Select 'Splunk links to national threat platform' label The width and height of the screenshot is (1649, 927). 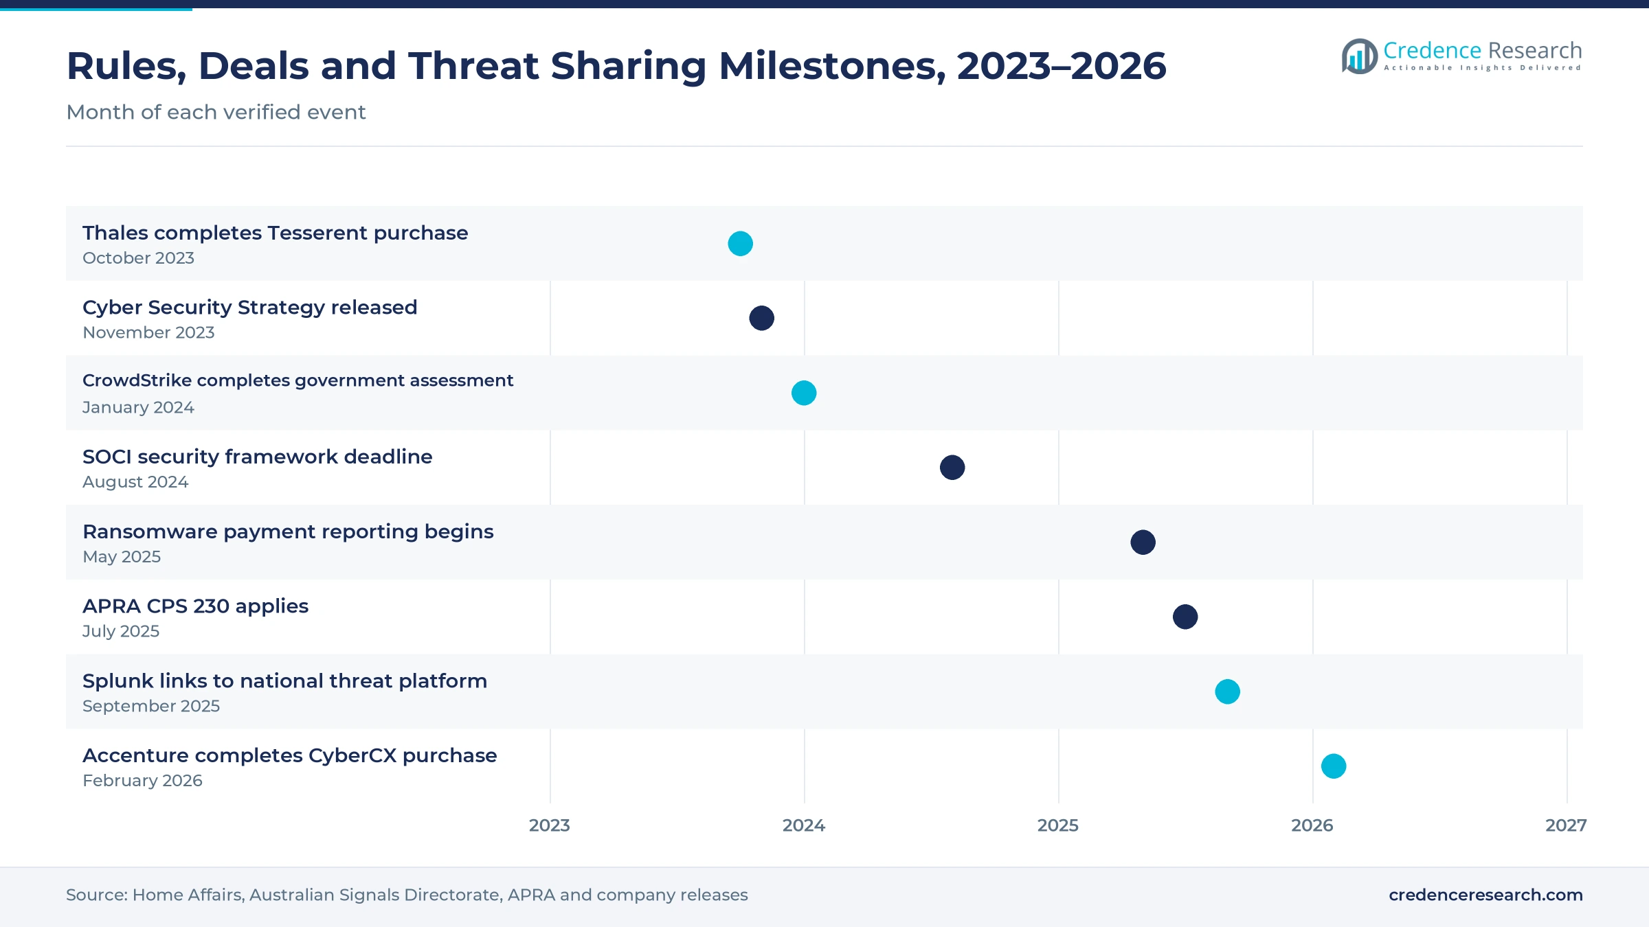pos(284,681)
